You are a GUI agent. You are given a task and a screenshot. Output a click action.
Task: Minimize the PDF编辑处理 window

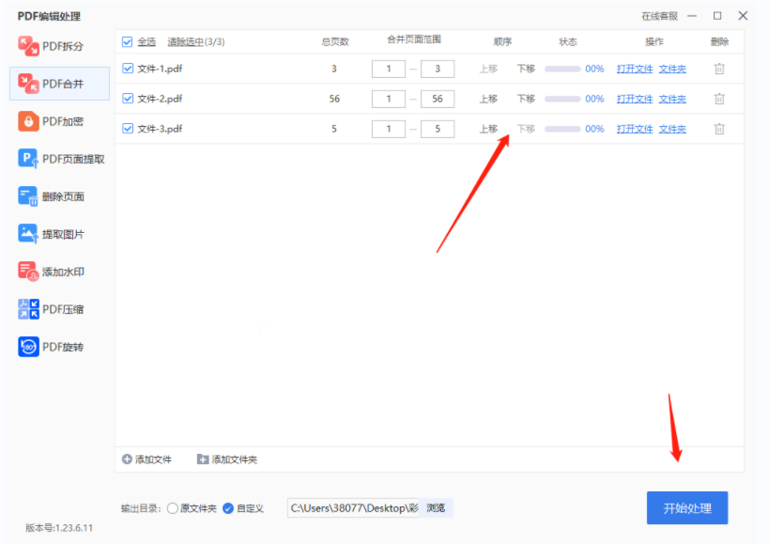[692, 16]
